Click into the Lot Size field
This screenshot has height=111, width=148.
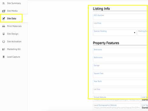pos(120,91)
